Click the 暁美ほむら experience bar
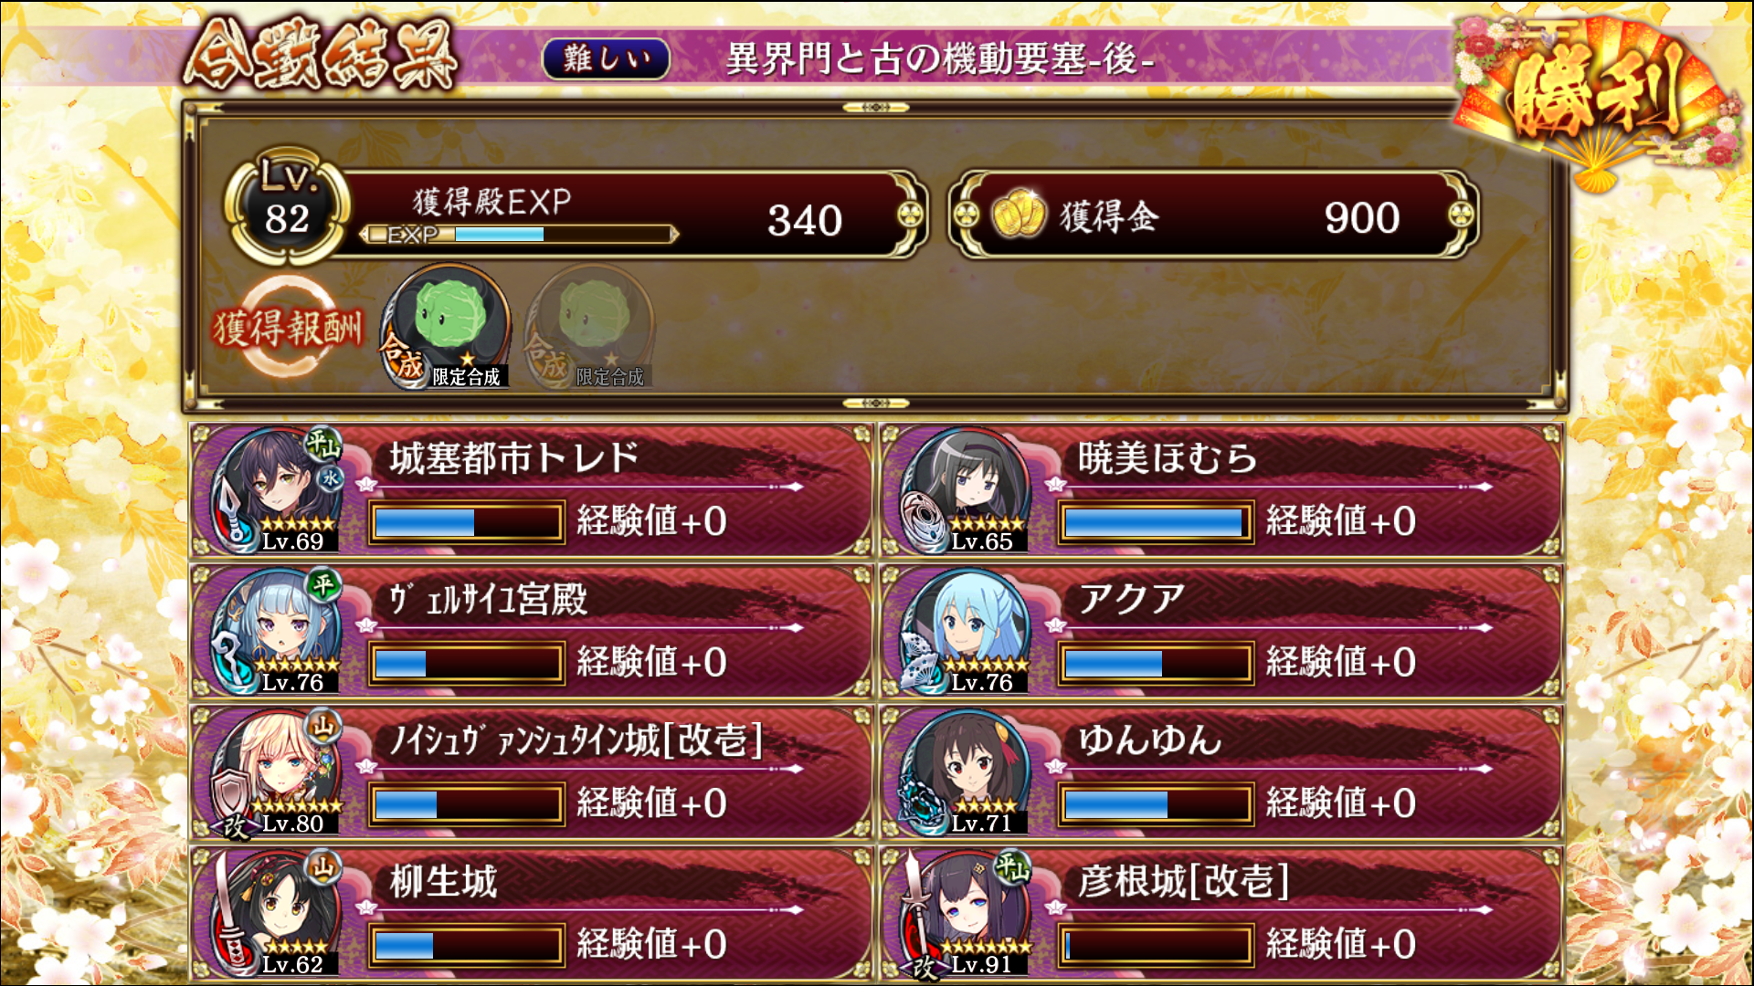The image size is (1754, 986). point(1156,522)
